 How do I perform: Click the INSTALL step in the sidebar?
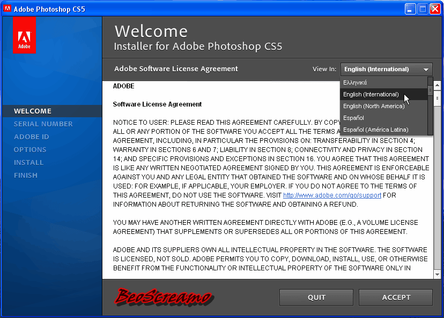coord(28,163)
